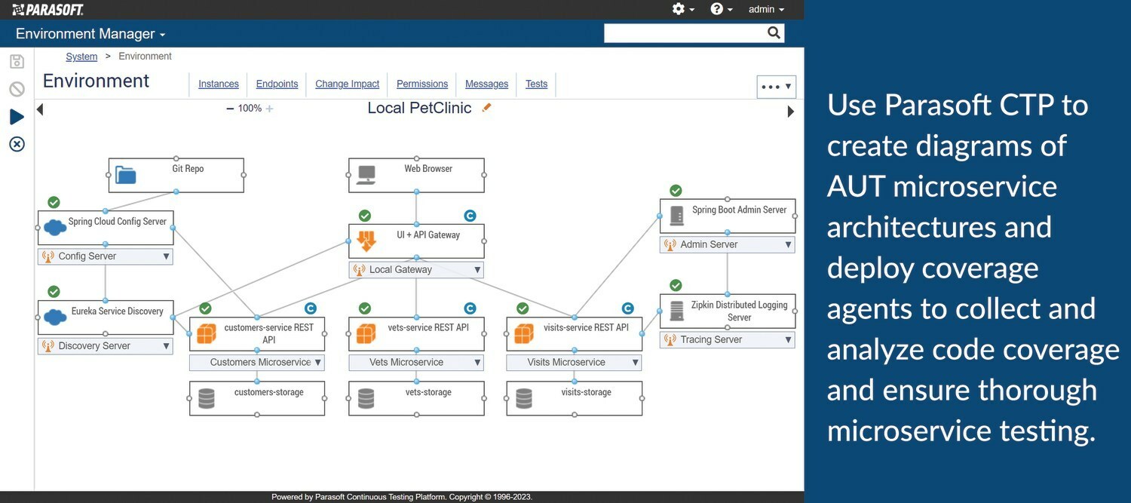Image resolution: width=1131 pixels, height=503 pixels.
Task: Click the save icon in left sidebar
Action: click(x=17, y=62)
